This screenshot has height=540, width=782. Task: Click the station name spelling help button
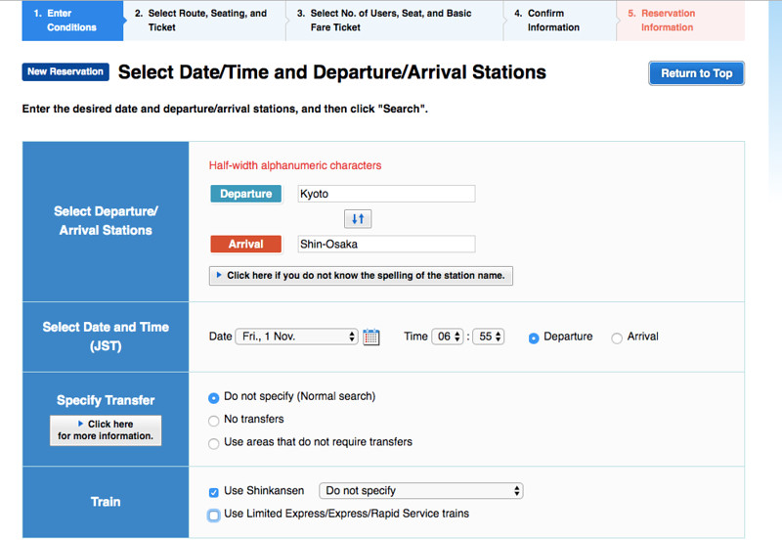coord(361,276)
